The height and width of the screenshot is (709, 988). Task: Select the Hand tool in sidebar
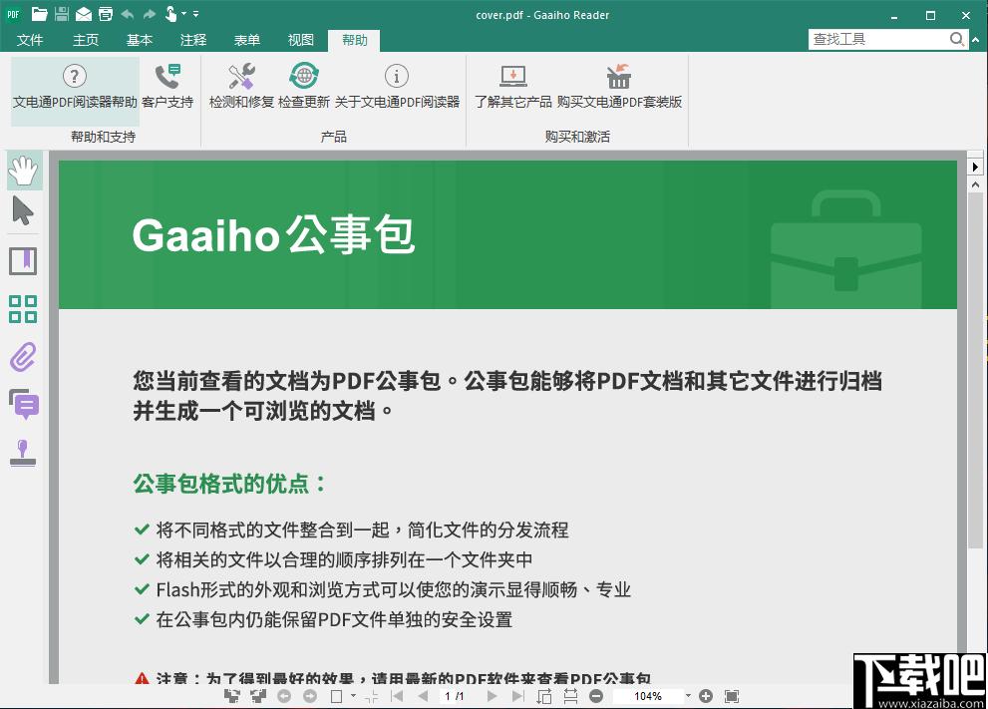click(24, 171)
